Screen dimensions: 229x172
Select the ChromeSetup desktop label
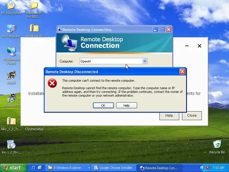pos(34,129)
